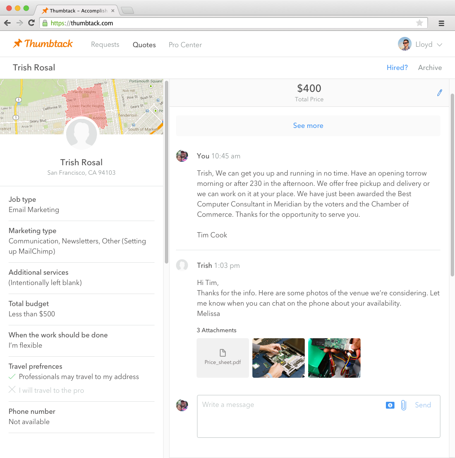Viewport: 455px width, 458px height.
Task: Click the San Francisco, CA 94103 location
Action: (82, 173)
